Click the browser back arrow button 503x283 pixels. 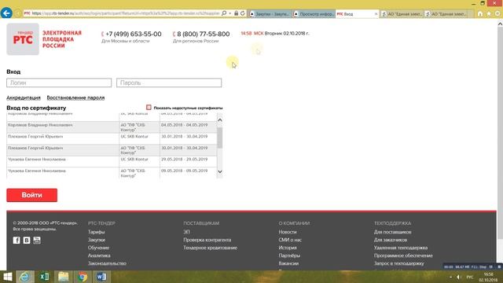click(x=6, y=13)
